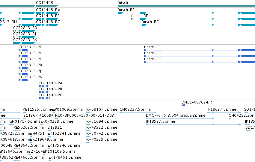This screenshot has width=255, height=162.
Task: Select the RE11535.5prime EST label
Action: (38, 109)
